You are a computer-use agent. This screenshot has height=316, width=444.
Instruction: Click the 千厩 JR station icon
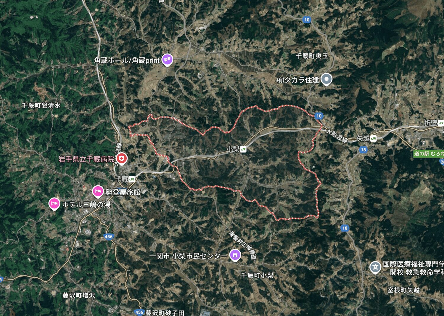pos(132,179)
